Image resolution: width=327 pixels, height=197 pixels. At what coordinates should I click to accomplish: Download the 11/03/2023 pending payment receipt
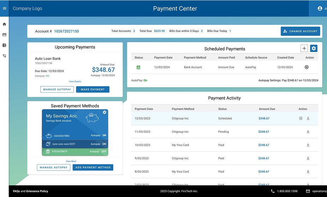pos(308,132)
